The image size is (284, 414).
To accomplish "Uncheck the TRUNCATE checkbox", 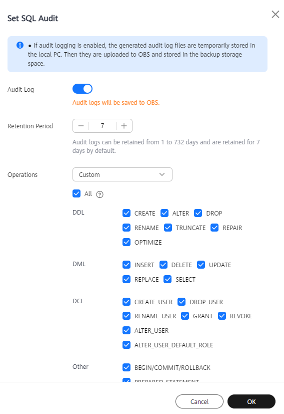I will [x=168, y=228].
